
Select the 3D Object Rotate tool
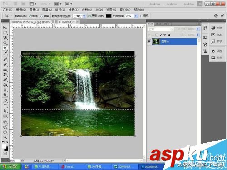coord(5,122)
